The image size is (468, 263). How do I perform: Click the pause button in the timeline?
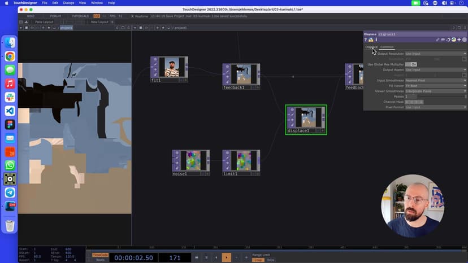tap(206, 257)
